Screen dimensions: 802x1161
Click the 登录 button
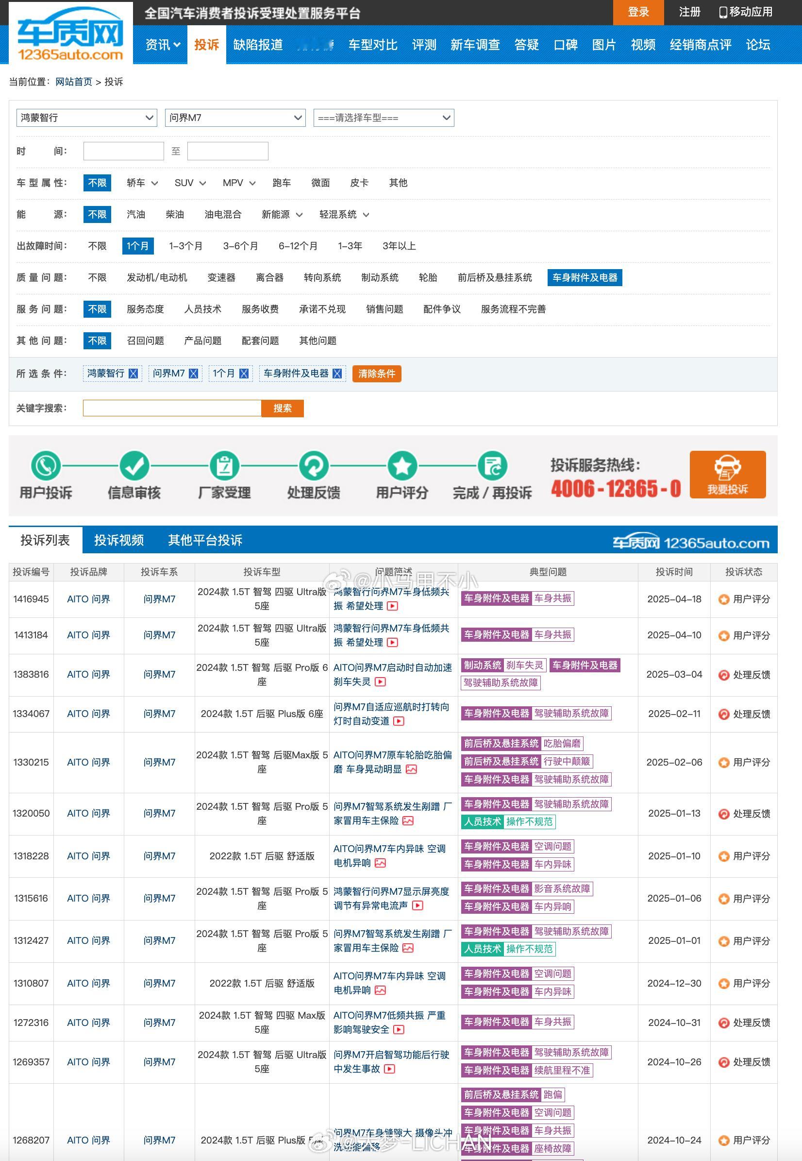point(638,12)
